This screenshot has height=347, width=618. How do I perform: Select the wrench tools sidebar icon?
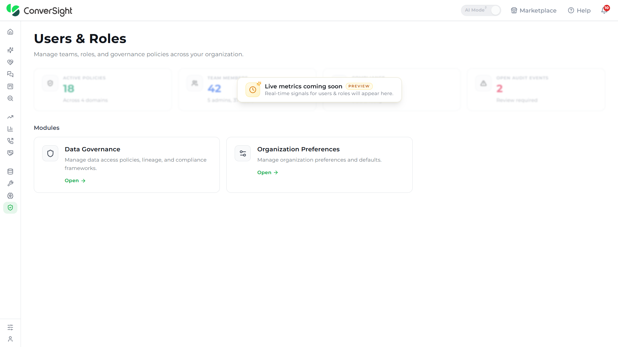10,183
